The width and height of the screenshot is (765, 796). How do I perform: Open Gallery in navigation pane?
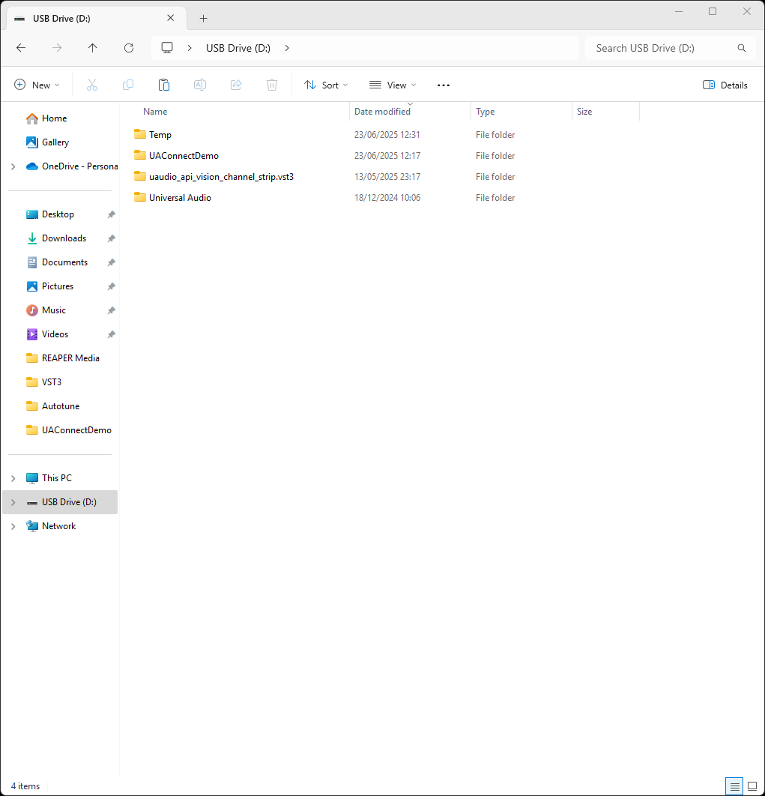click(x=55, y=142)
